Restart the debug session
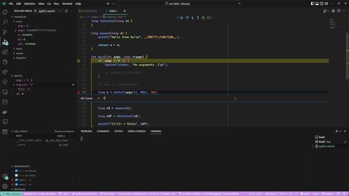The height and width of the screenshot is (196, 349). coord(203,18)
